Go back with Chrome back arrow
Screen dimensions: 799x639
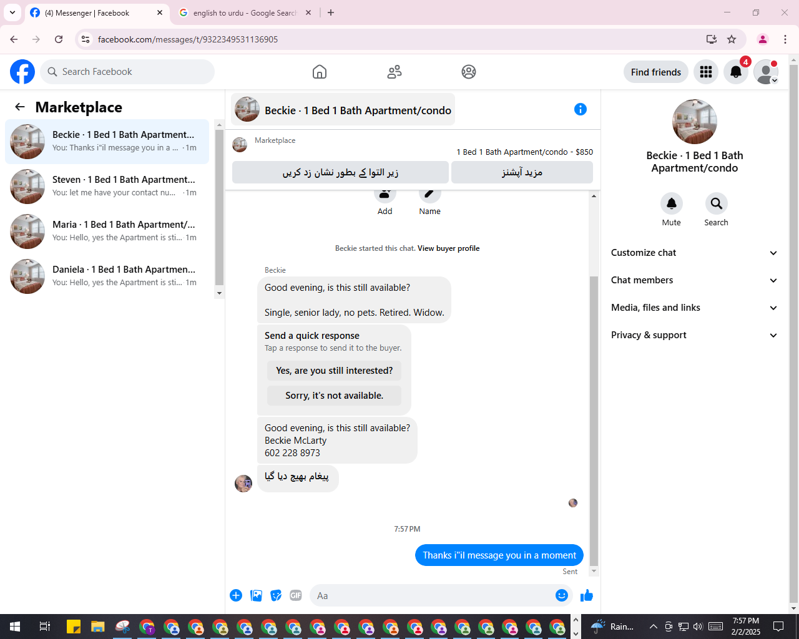14,39
